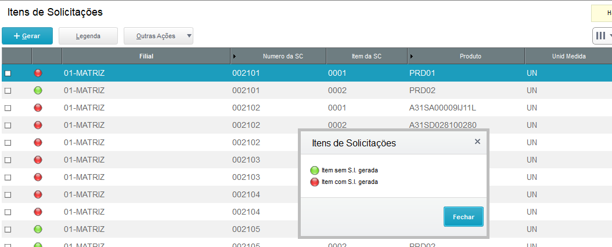Click the Produto header label
Screen dimensions: 612x247
coord(470,57)
